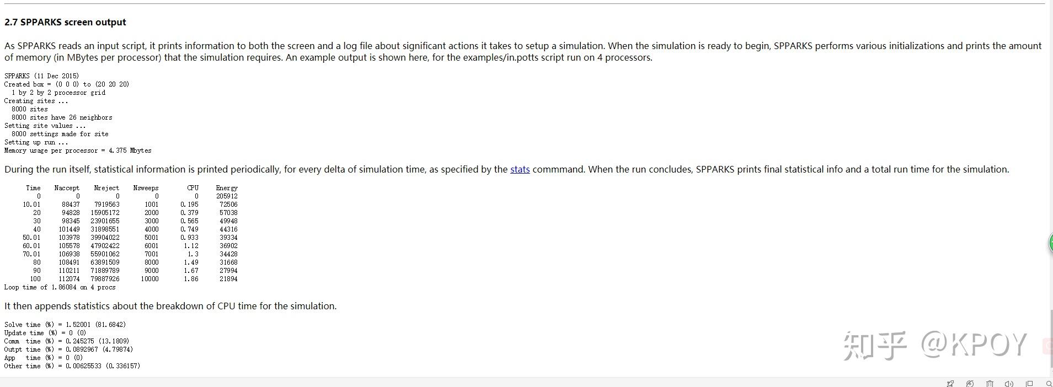
Task: Click the "SPPARKS (11 Dec 2015)" version line
Action: coord(41,76)
